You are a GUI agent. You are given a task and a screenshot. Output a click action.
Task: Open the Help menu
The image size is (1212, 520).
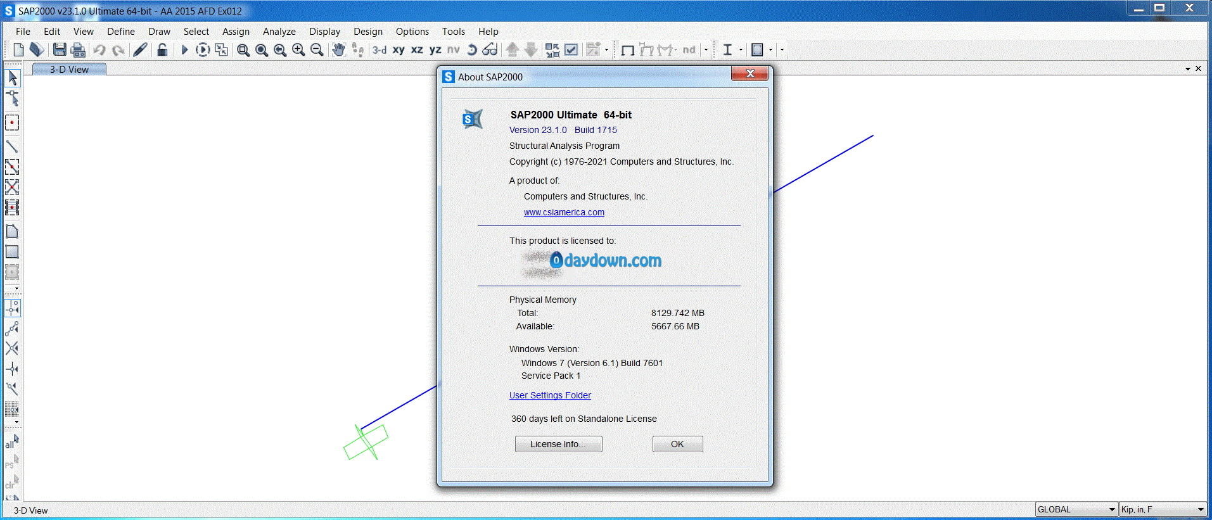pyautogui.click(x=488, y=31)
